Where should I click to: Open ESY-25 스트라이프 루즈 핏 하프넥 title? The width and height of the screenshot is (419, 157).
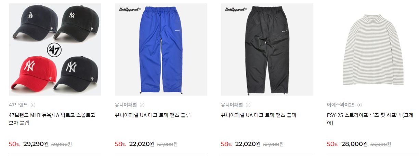(370, 119)
